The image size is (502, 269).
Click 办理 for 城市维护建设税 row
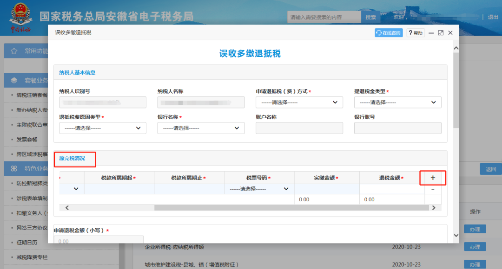click(475, 264)
